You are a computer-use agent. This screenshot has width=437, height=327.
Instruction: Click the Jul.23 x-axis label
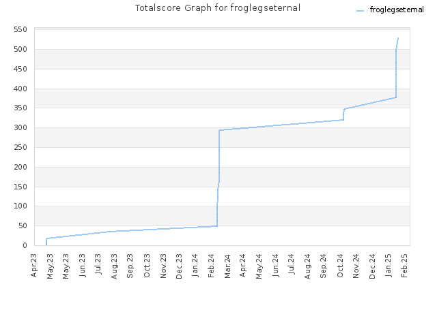point(98,264)
